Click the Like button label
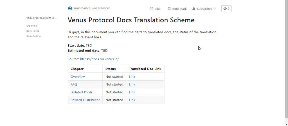The width and height of the screenshot is (288, 126). 157,9
